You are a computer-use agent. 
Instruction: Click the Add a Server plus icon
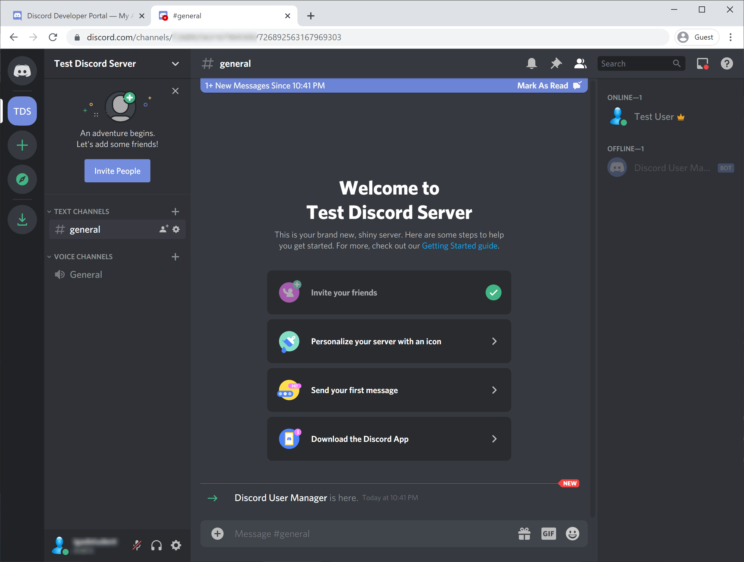(x=22, y=145)
